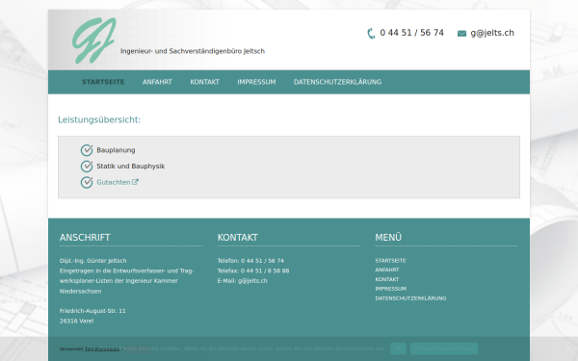Click the Ingenieur- und Sachverständigenbüro Jeltsch tagline
This screenshot has height=361, width=578.
[x=193, y=51]
